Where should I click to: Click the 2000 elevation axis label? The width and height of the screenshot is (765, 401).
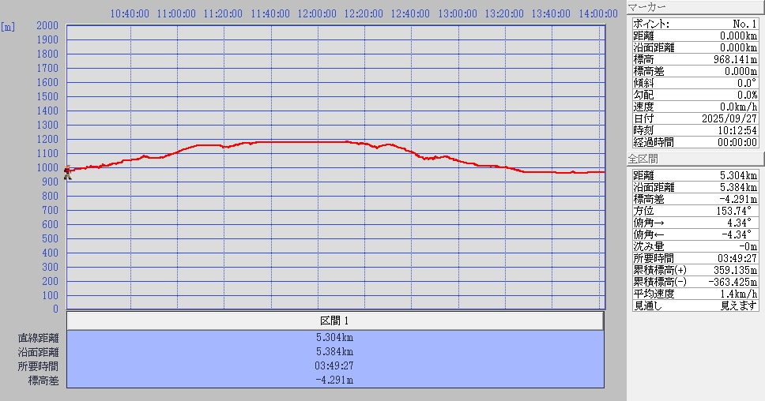coord(47,26)
